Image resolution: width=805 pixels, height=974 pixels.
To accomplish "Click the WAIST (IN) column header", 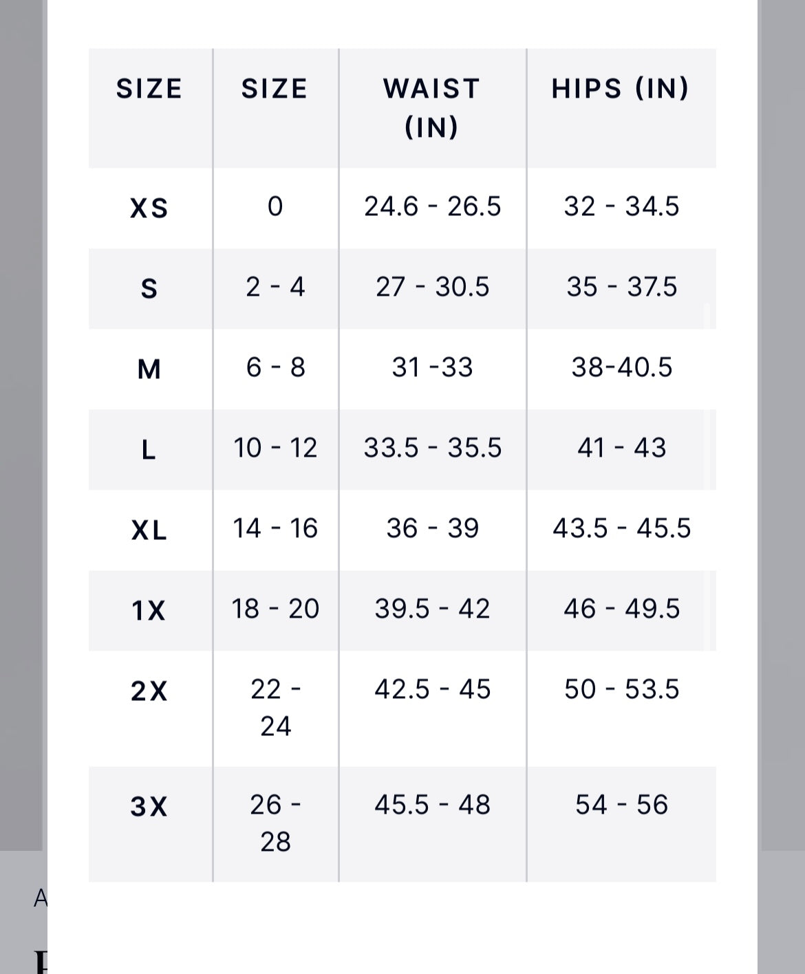I will [x=431, y=107].
